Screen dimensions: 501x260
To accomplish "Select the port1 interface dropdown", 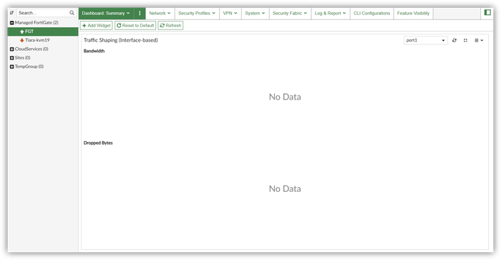I will click(425, 40).
